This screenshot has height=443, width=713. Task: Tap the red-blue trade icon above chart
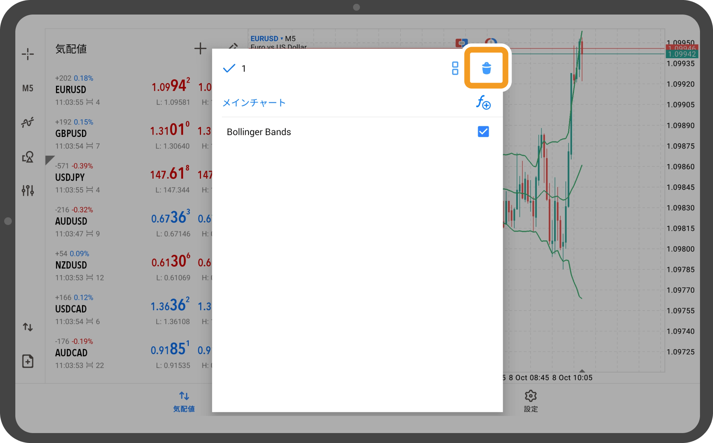[461, 43]
